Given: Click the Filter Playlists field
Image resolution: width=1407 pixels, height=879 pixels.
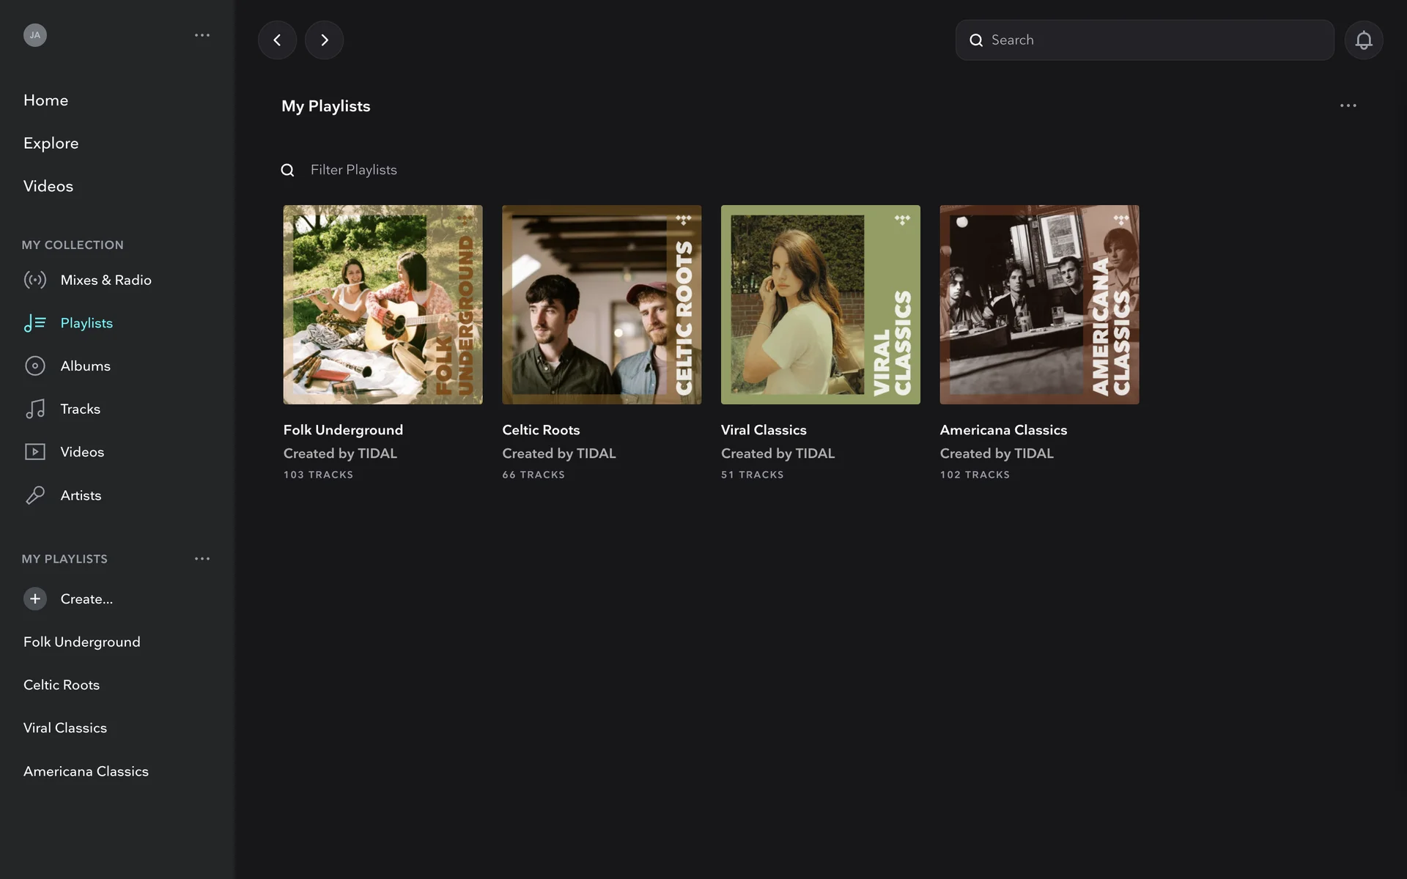Looking at the screenshot, I should point(353,170).
